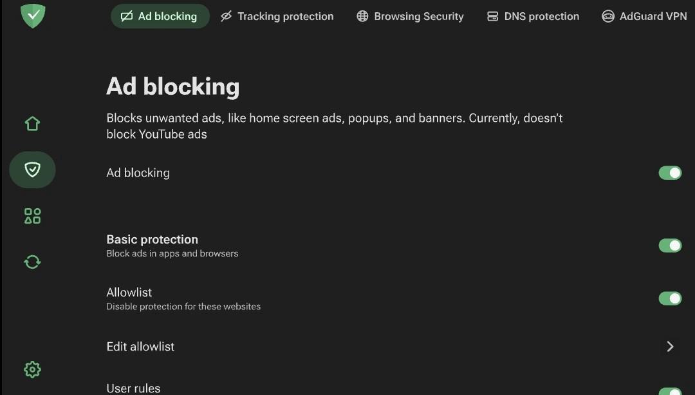Expand Edit allowlist with the chevron arrow
This screenshot has width=695, height=395.
point(670,347)
